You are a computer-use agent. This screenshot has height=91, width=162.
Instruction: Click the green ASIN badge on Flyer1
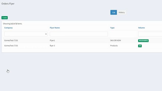click(x=143, y=41)
